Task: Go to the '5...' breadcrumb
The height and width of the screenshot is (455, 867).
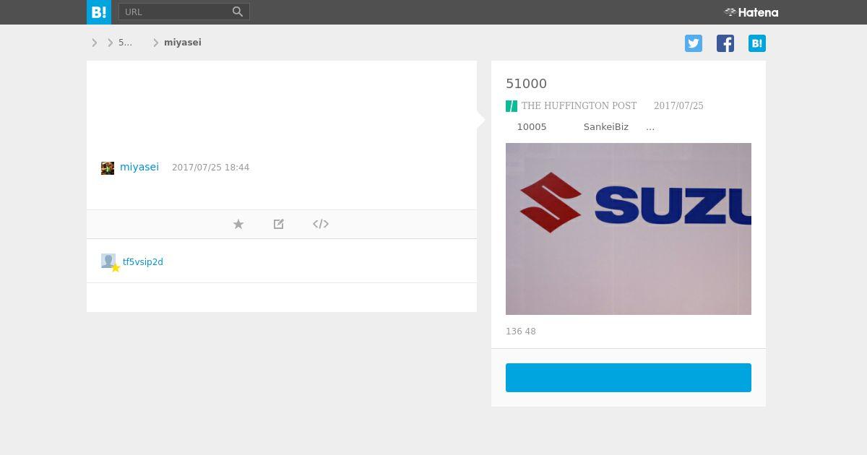Action: point(125,43)
